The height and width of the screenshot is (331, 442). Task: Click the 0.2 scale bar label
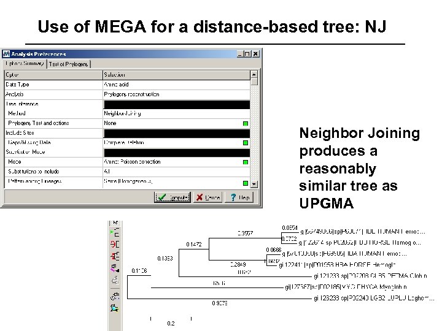[171, 324]
